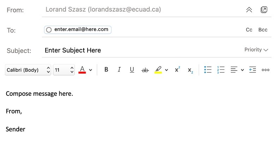
Task: Pop out message into new window
Action: point(264,10)
